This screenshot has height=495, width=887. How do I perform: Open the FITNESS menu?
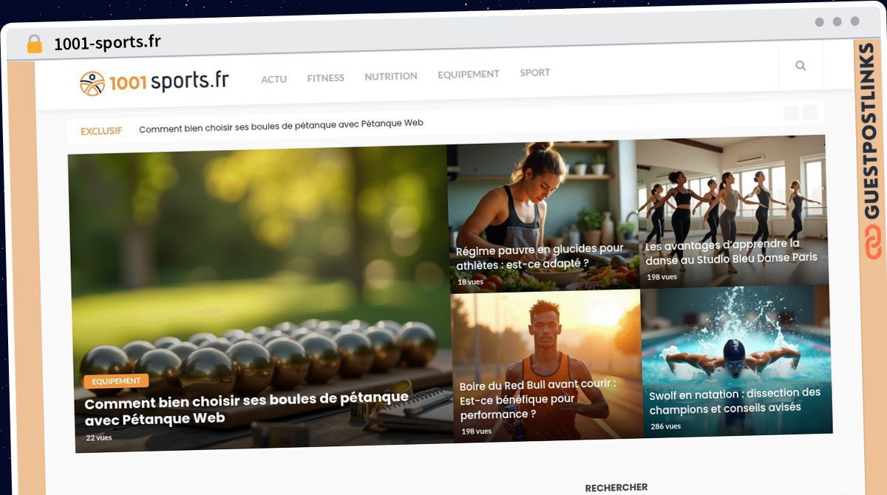click(x=326, y=78)
